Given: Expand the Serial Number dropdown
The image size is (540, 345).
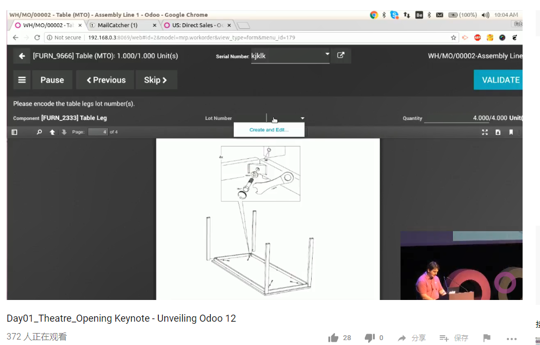Looking at the screenshot, I should click(327, 54).
